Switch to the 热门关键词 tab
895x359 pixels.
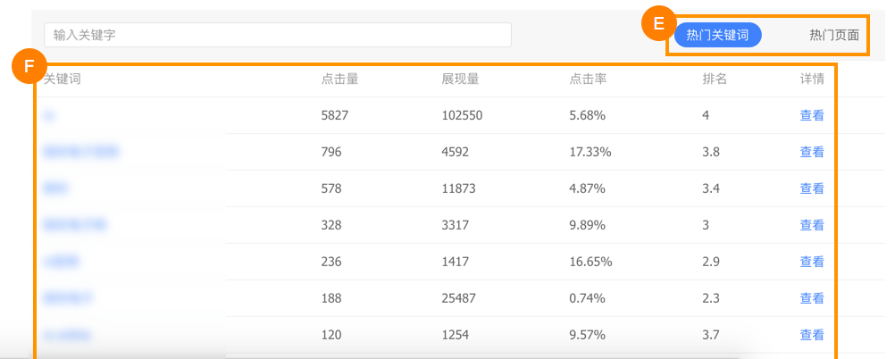click(x=717, y=35)
